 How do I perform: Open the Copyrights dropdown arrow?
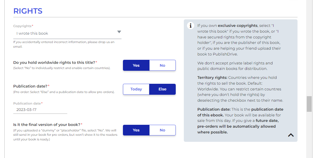119,32
